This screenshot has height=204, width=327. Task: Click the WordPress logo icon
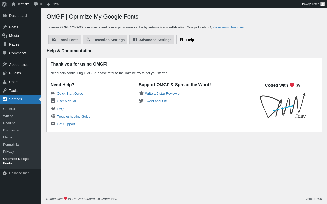point(4,4)
